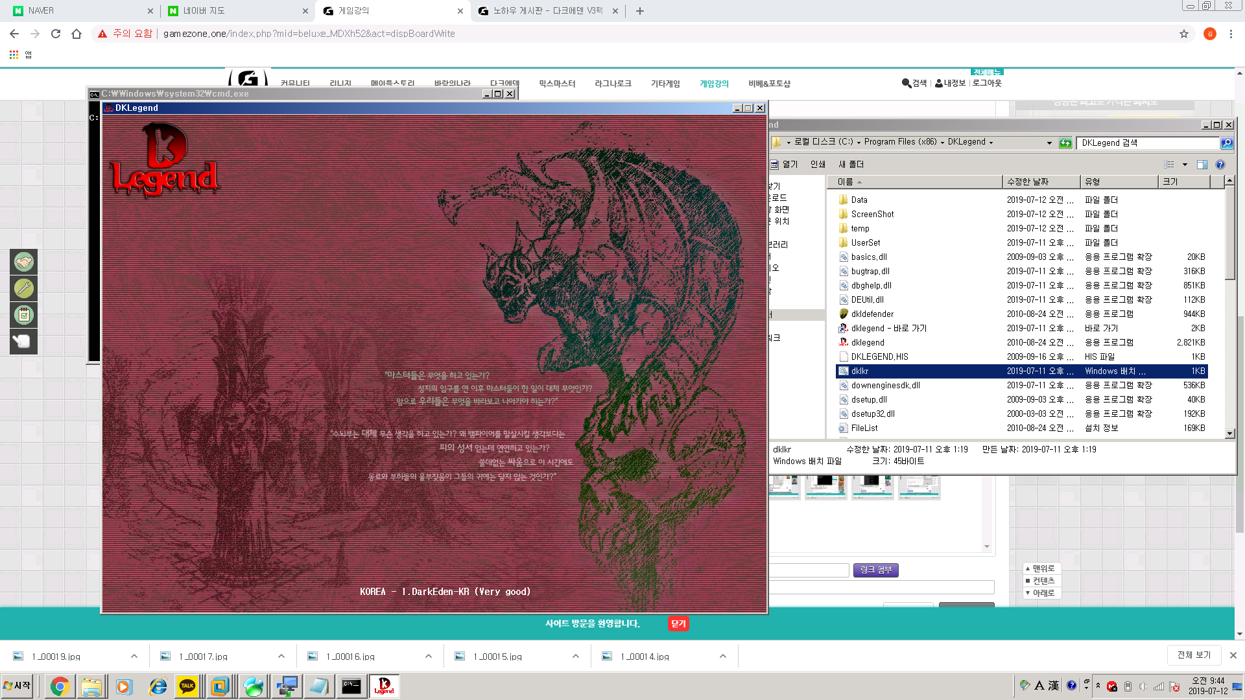Click in the DKLegend 검색 search field
This screenshot has height=700, width=1245.
(x=1147, y=143)
